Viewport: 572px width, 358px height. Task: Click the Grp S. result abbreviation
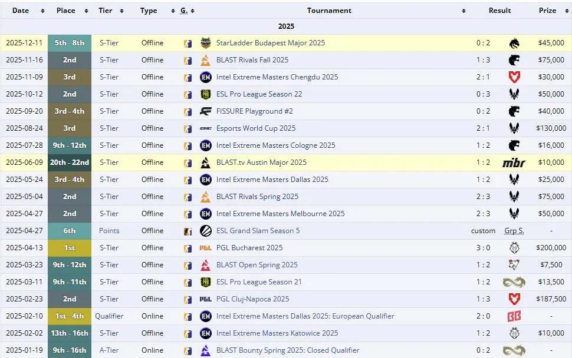click(514, 231)
